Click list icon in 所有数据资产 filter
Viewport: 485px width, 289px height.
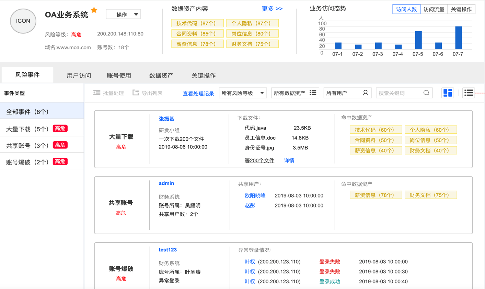[313, 93]
